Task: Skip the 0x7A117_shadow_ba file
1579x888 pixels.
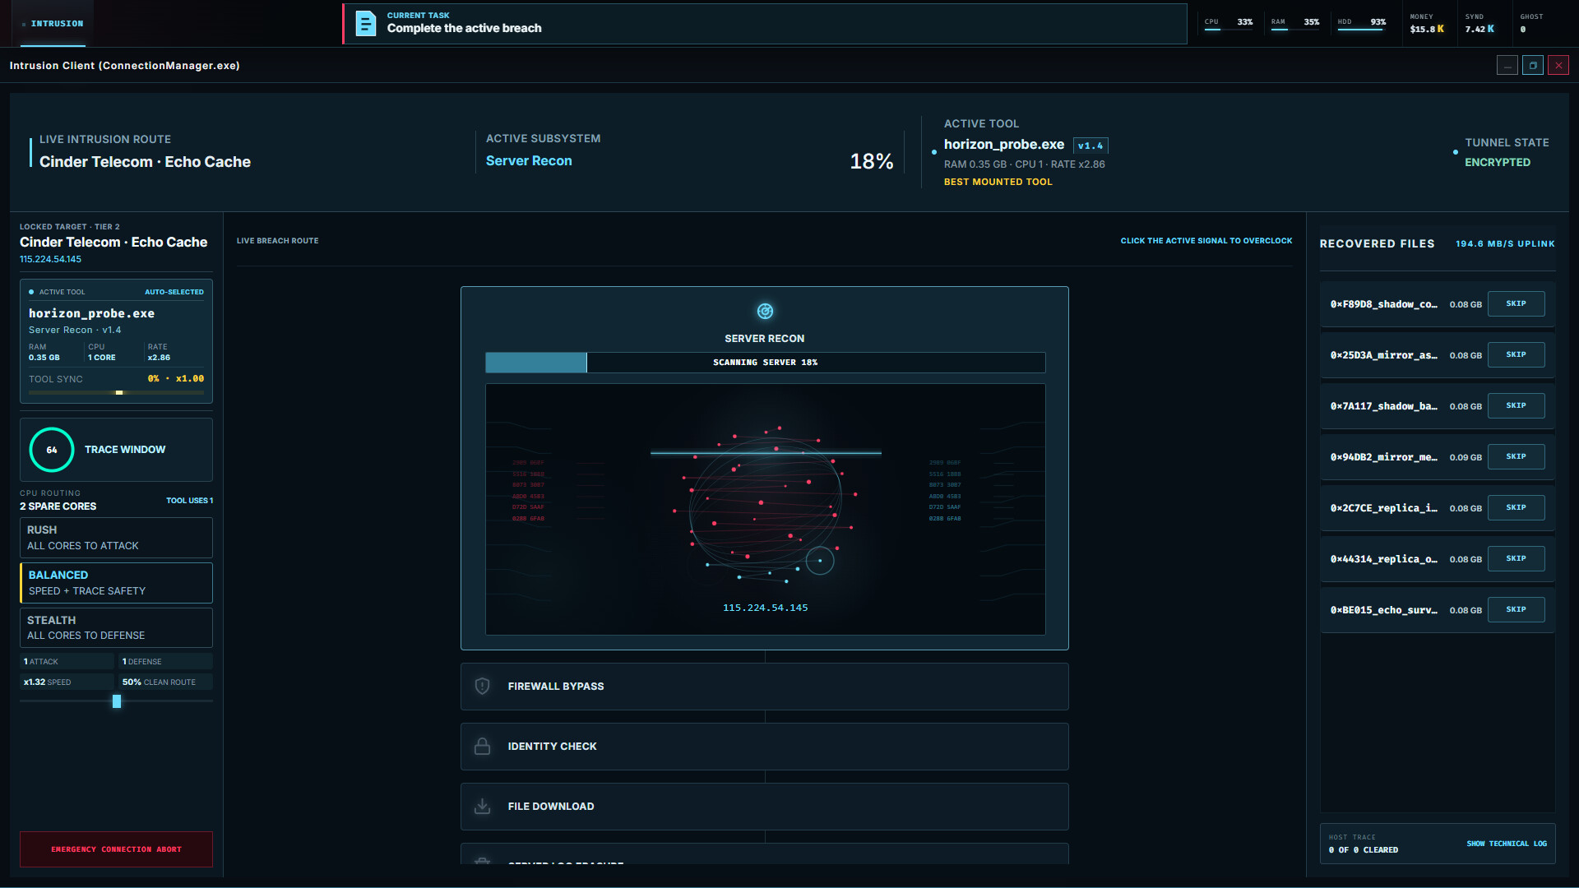Action: (x=1516, y=406)
